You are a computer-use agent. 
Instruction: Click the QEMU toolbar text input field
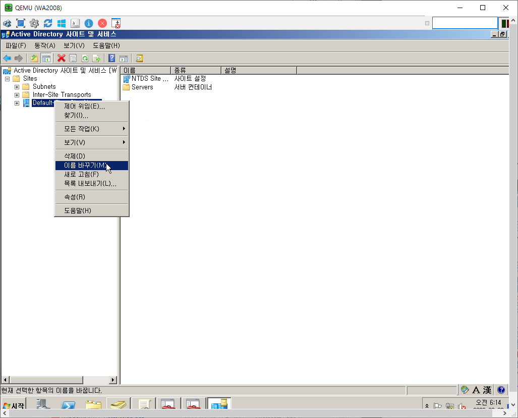465,23
